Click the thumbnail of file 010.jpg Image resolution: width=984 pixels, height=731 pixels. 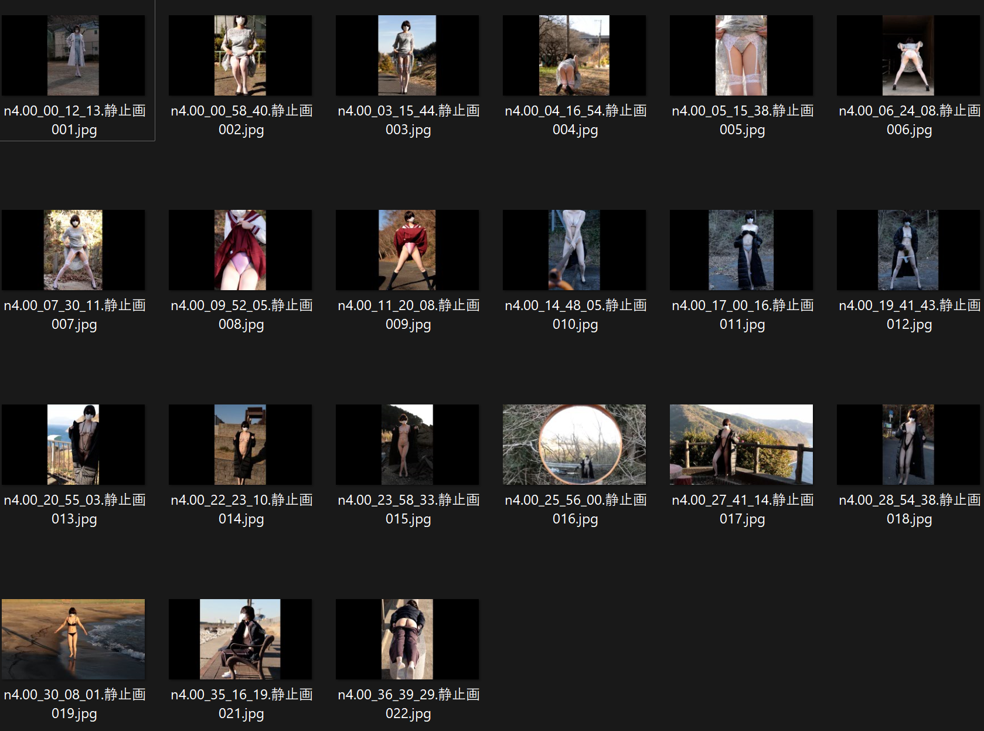(x=574, y=250)
